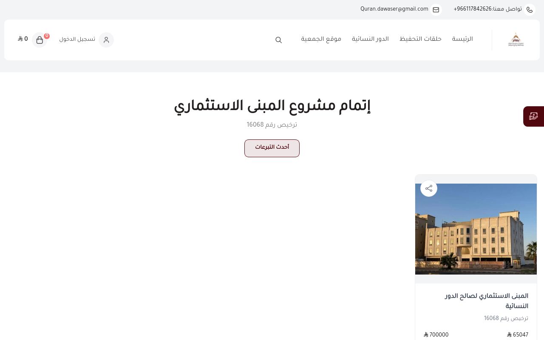Open موقع الجمعية menu item

click(x=321, y=40)
